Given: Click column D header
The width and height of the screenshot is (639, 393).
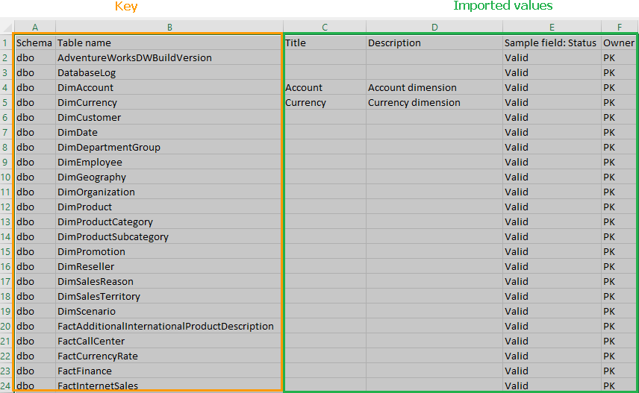Looking at the screenshot, I should 434,27.
